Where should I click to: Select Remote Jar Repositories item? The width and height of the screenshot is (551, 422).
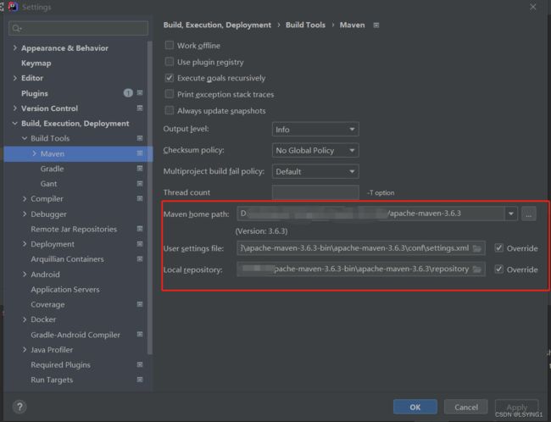point(74,229)
